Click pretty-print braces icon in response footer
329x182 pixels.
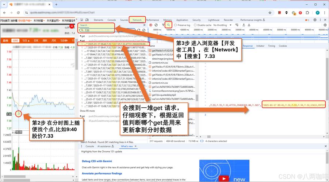(x=202, y=141)
